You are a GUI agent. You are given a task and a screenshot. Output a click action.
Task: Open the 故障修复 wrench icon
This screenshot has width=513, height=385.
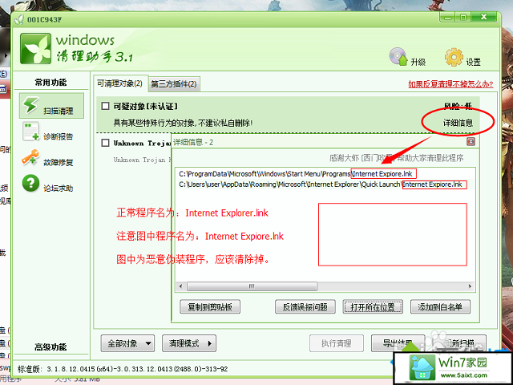click(30, 157)
